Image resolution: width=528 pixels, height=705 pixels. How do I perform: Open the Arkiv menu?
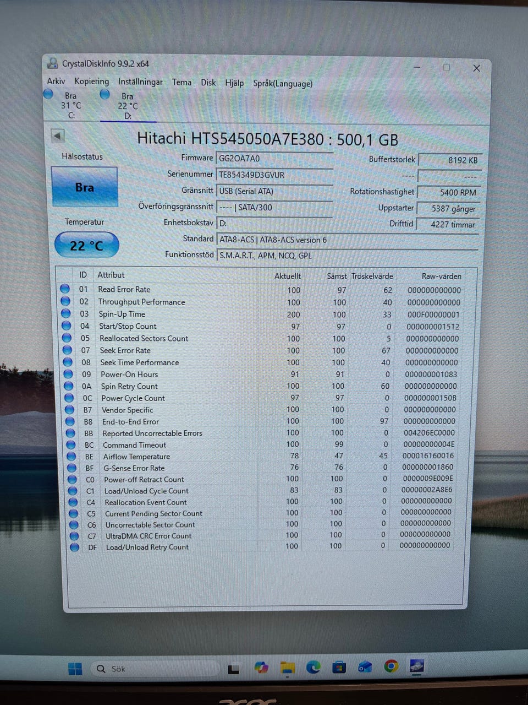click(x=56, y=82)
